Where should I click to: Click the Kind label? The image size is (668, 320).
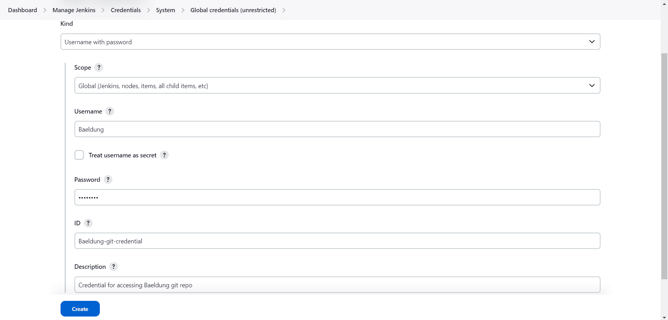(x=67, y=24)
